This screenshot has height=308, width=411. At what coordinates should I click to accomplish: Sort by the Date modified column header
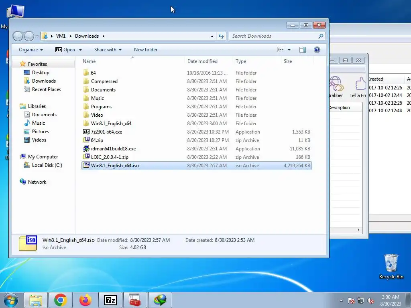point(202,61)
